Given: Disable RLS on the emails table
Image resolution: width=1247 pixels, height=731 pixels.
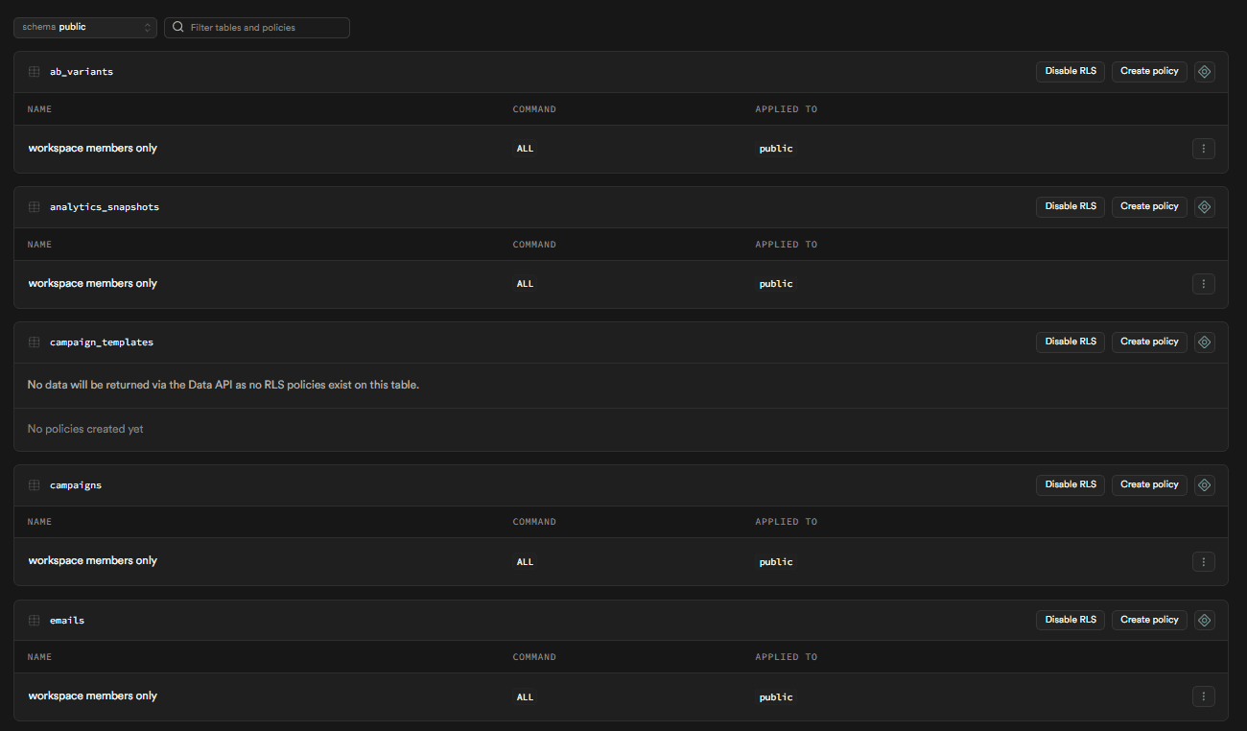Looking at the screenshot, I should pyautogui.click(x=1071, y=620).
